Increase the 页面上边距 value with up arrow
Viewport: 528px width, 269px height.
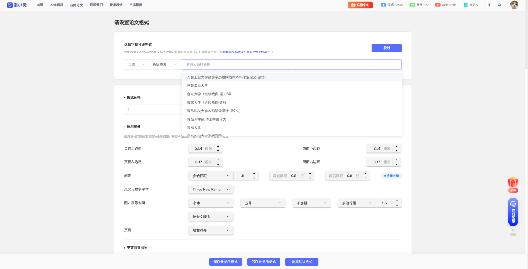coord(218,146)
